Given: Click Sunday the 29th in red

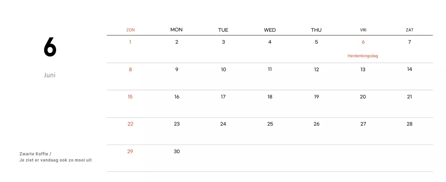Looking at the screenshot, I should pyautogui.click(x=130, y=151).
